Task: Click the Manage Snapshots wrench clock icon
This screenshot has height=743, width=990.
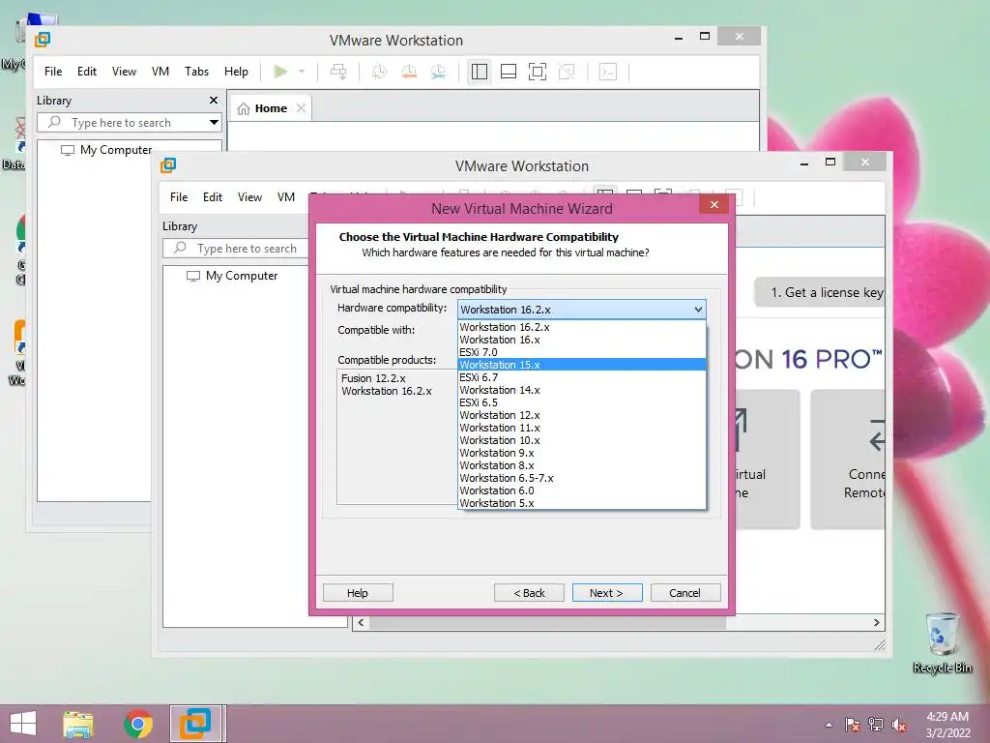Action: [x=438, y=72]
